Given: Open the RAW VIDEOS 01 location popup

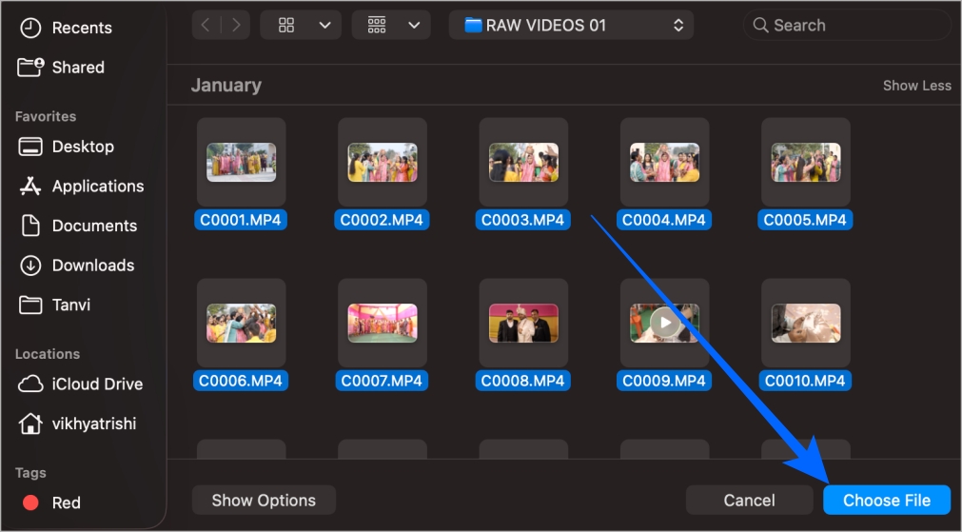Looking at the screenshot, I should (x=571, y=25).
